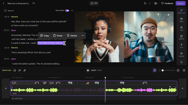Click the cloud sync status icon

(x=33, y=3)
